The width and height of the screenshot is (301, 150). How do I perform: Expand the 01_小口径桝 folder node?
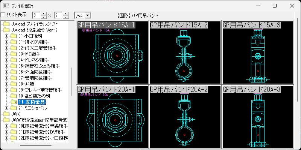coord(6,36)
